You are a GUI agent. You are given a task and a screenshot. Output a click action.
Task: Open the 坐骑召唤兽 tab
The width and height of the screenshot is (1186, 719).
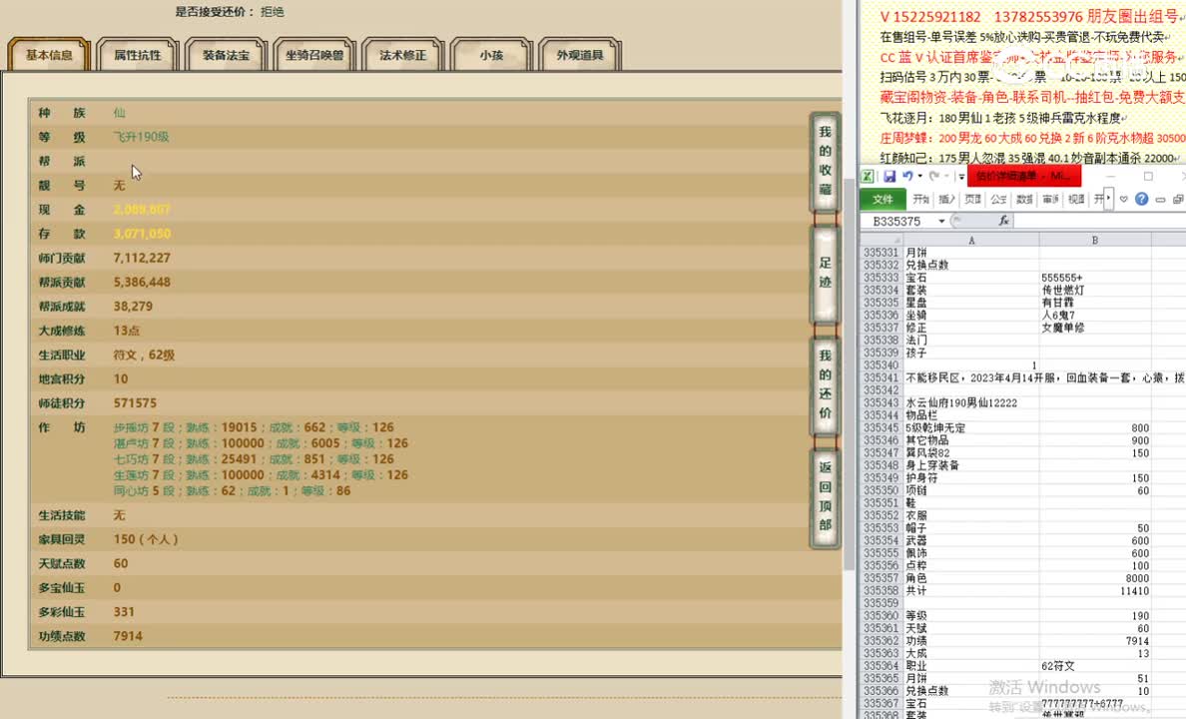point(313,56)
